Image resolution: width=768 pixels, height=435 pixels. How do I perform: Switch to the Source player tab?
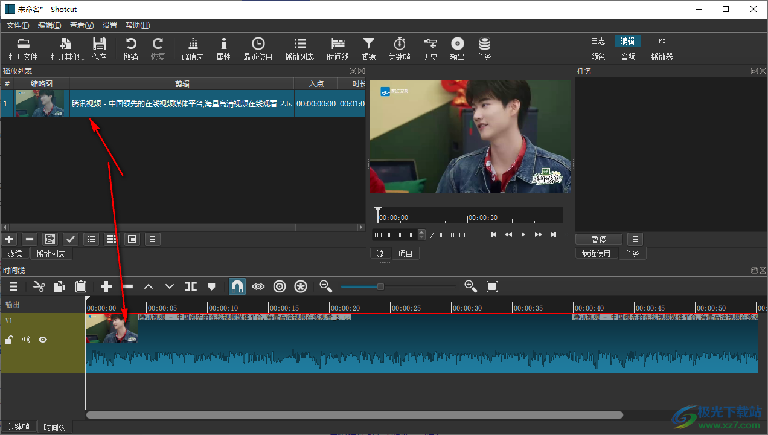380,254
